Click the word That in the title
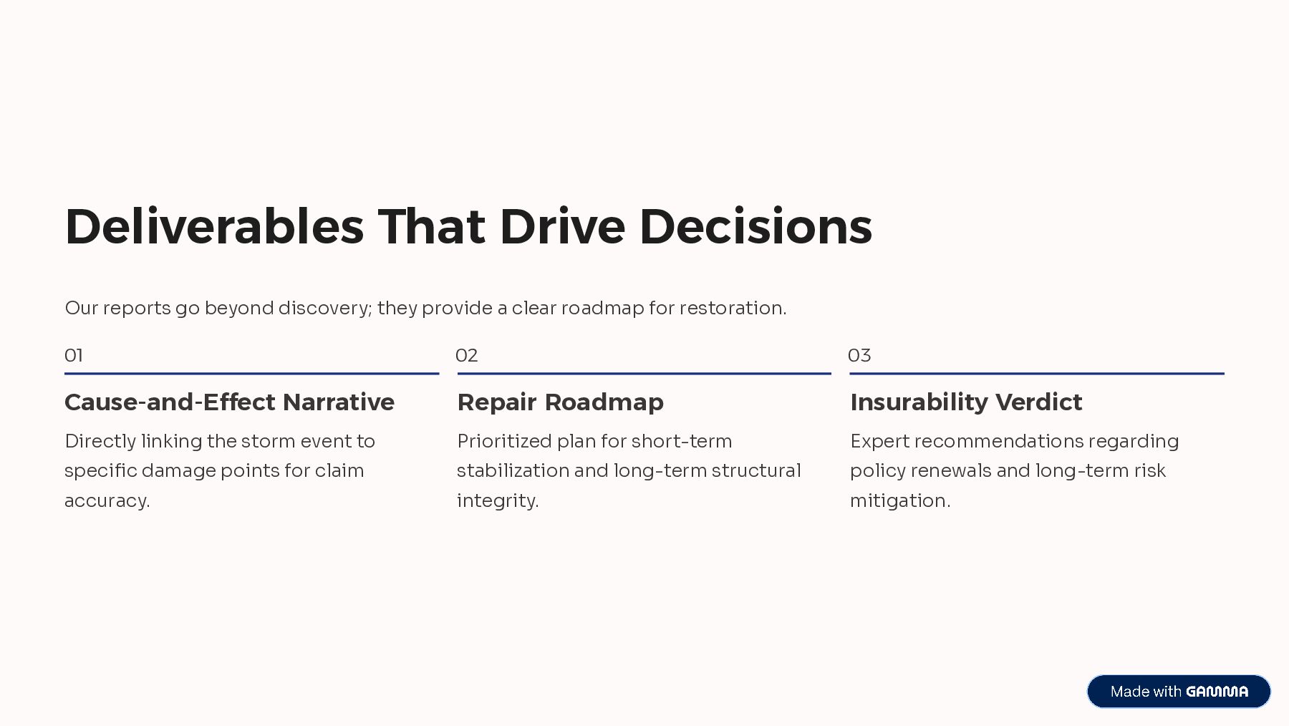The height and width of the screenshot is (726, 1289). (431, 227)
